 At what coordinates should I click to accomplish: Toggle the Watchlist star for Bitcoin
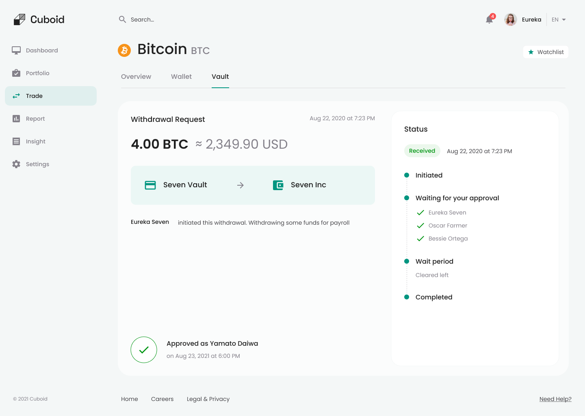(x=531, y=52)
